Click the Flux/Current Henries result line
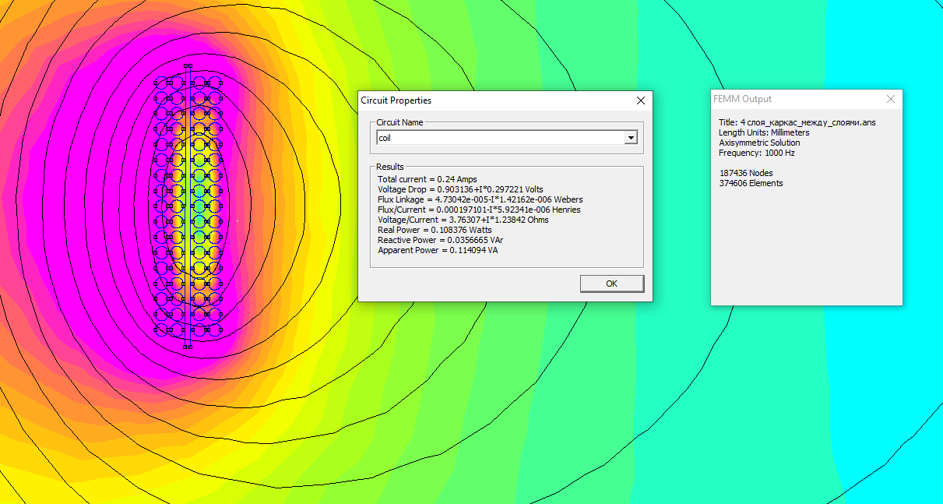The height and width of the screenshot is (504, 943). (x=479, y=210)
